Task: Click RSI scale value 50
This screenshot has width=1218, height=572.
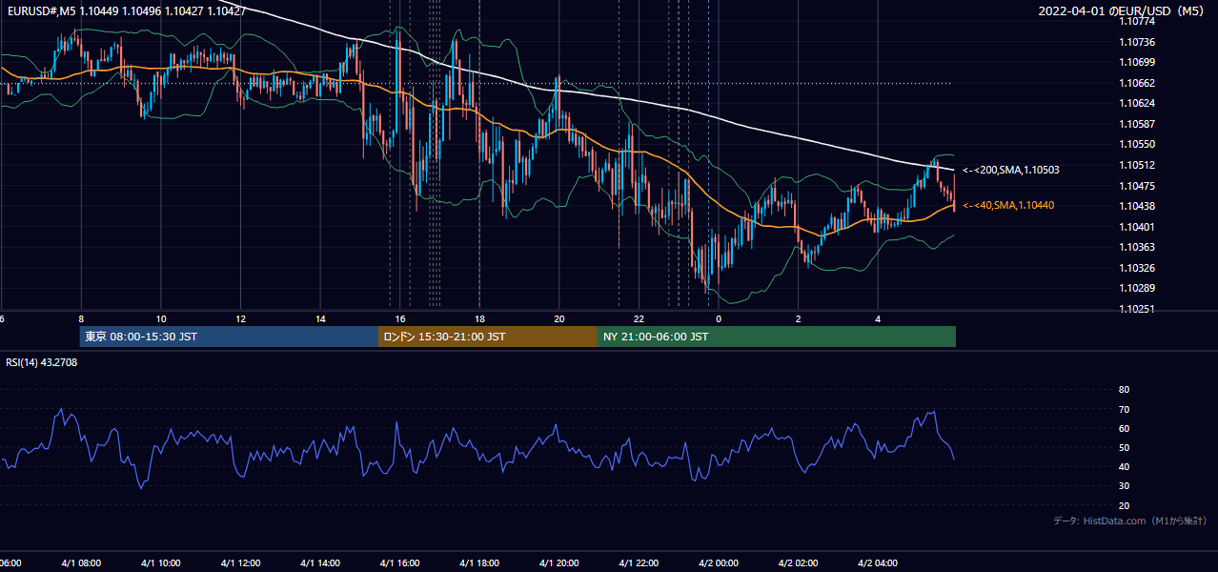Action: point(1124,447)
